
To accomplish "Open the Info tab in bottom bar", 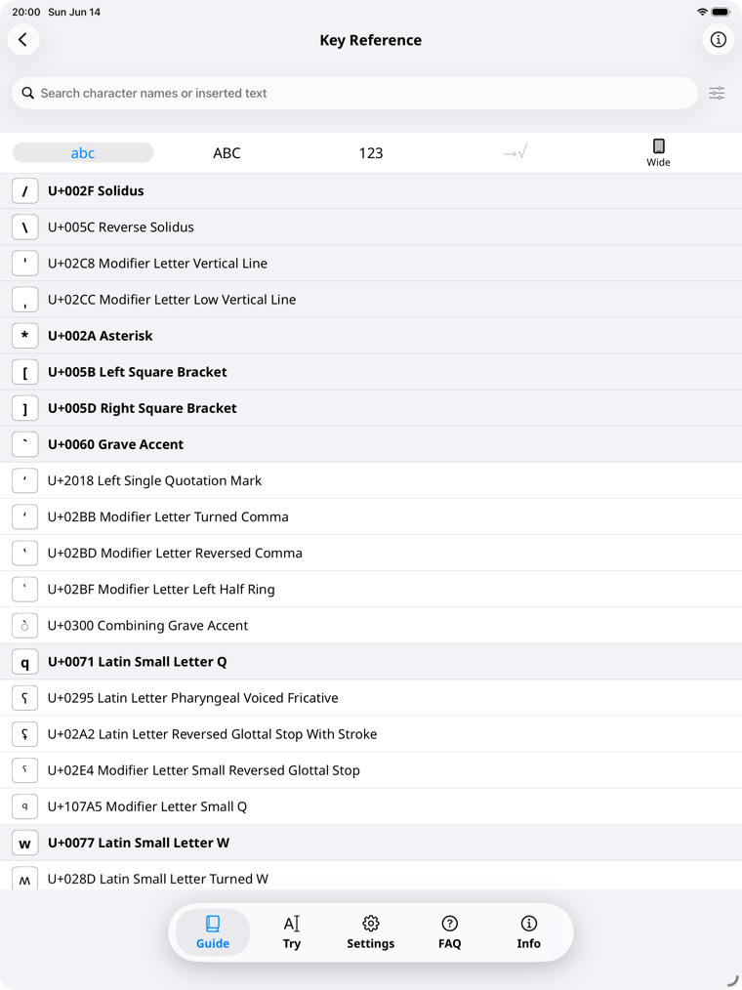I will tap(528, 932).
